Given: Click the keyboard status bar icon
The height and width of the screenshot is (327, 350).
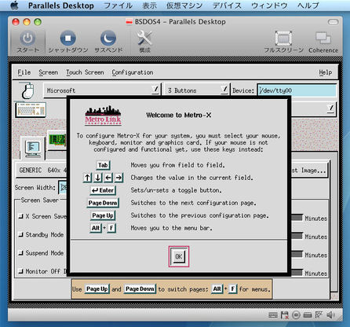Looking at the screenshot, I should point(273,315).
